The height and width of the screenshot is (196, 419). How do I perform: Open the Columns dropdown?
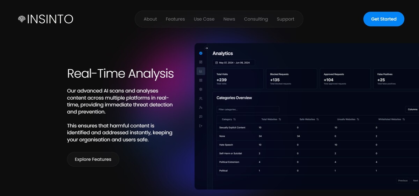click(x=412, y=109)
